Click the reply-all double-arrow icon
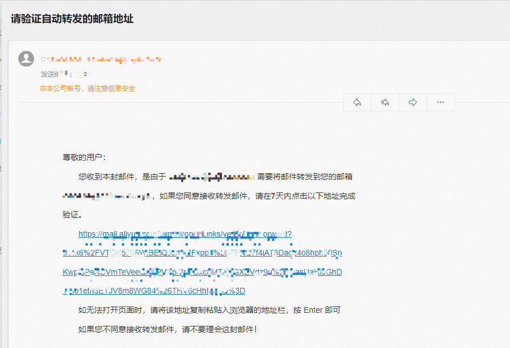Image resolution: width=510 pixels, height=348 pixels. point(384,102)
